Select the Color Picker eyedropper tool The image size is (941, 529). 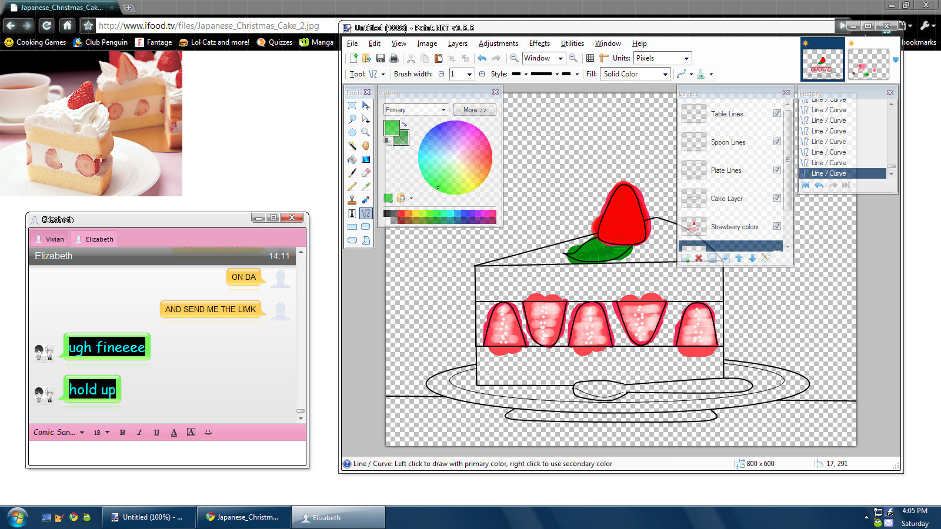tap(366, 186)
